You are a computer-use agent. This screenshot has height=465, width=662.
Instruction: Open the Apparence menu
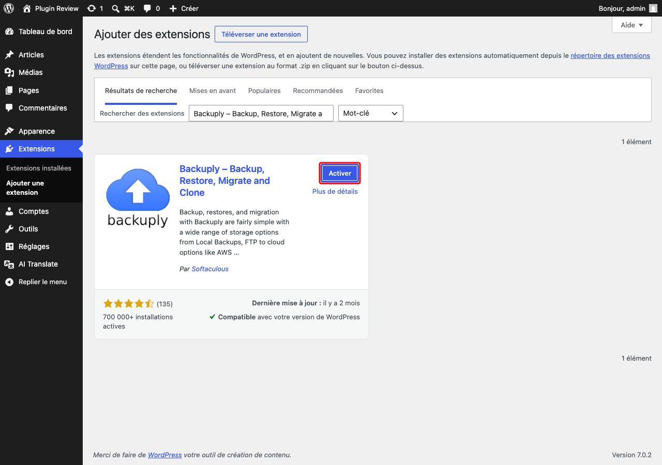[x=41, y=131]
